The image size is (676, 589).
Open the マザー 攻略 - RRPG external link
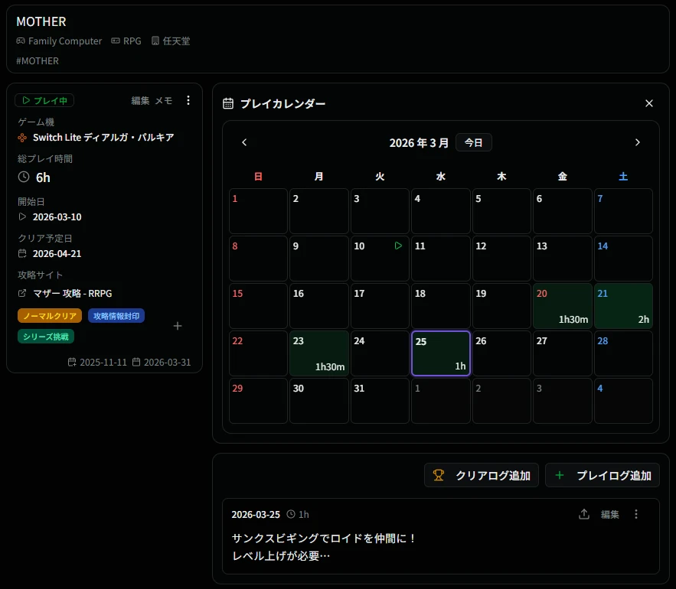click(72, 293)
